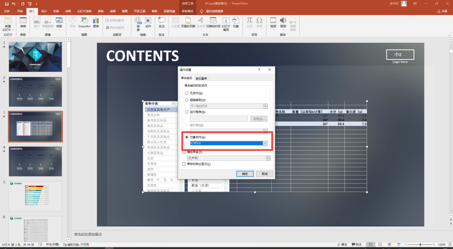The width and height of the screenshot is (453, 249).
Task: Select the 超链接到 (Hyperlink to) radio button
Action: [x=187, y=100]
